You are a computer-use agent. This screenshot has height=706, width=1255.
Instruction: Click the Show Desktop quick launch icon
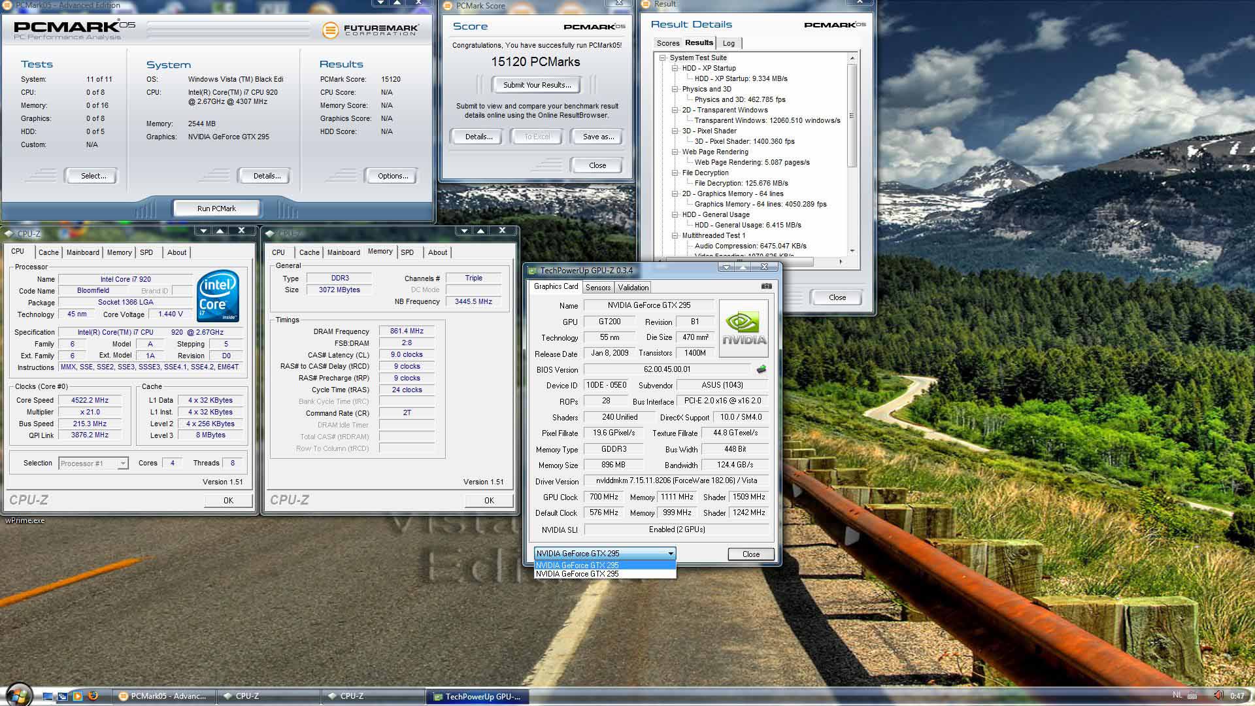[48, 696]
